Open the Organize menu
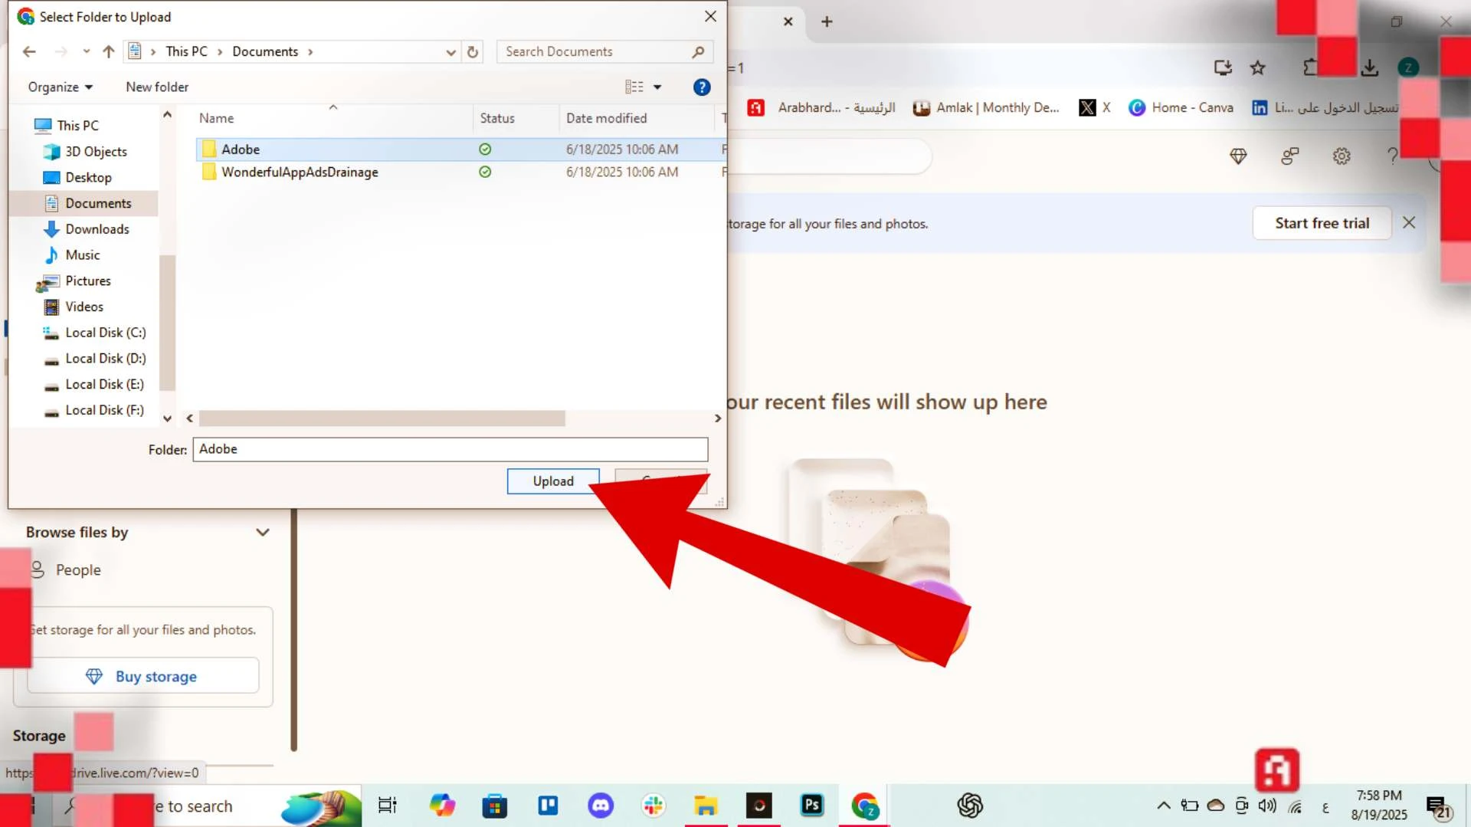This screenshot has width=1471, height=827. pos(60,87)
